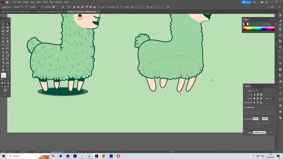The image size is (283, 159).
Task: Set stroke cap to Butt Cap
Action: pos(255,95)
